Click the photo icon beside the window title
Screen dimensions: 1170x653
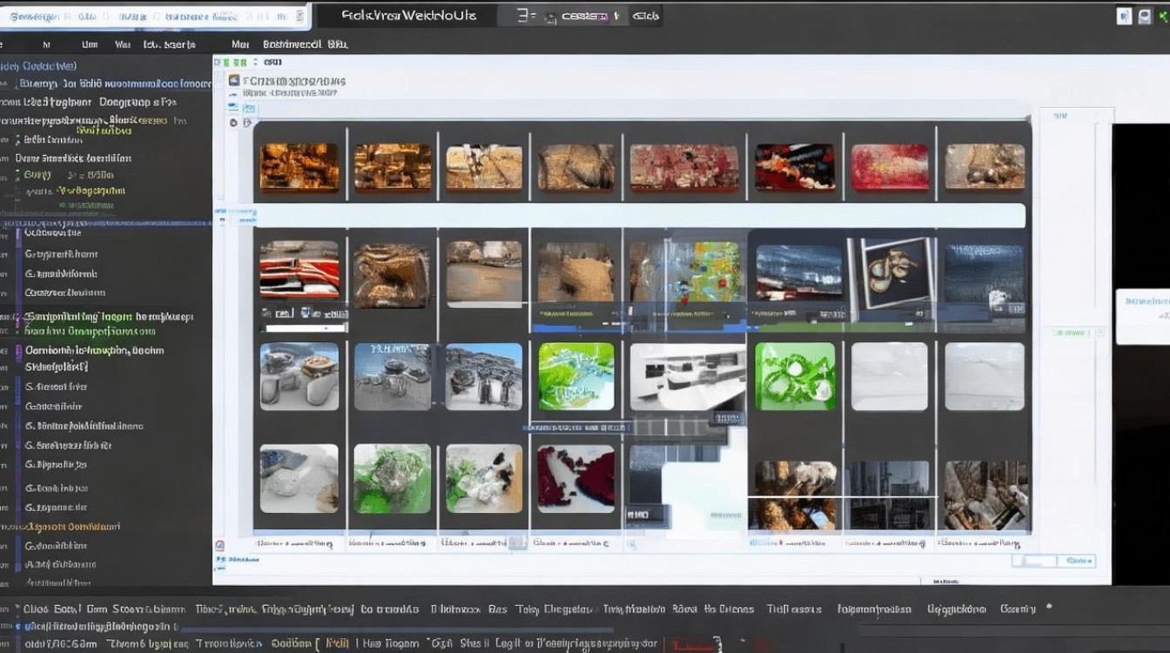pos(233,80)
